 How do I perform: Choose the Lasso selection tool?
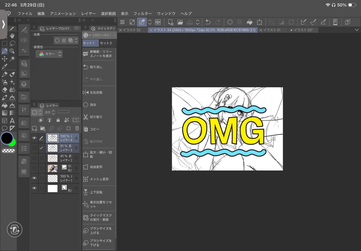pyautogui.click(x=12, y=43)
